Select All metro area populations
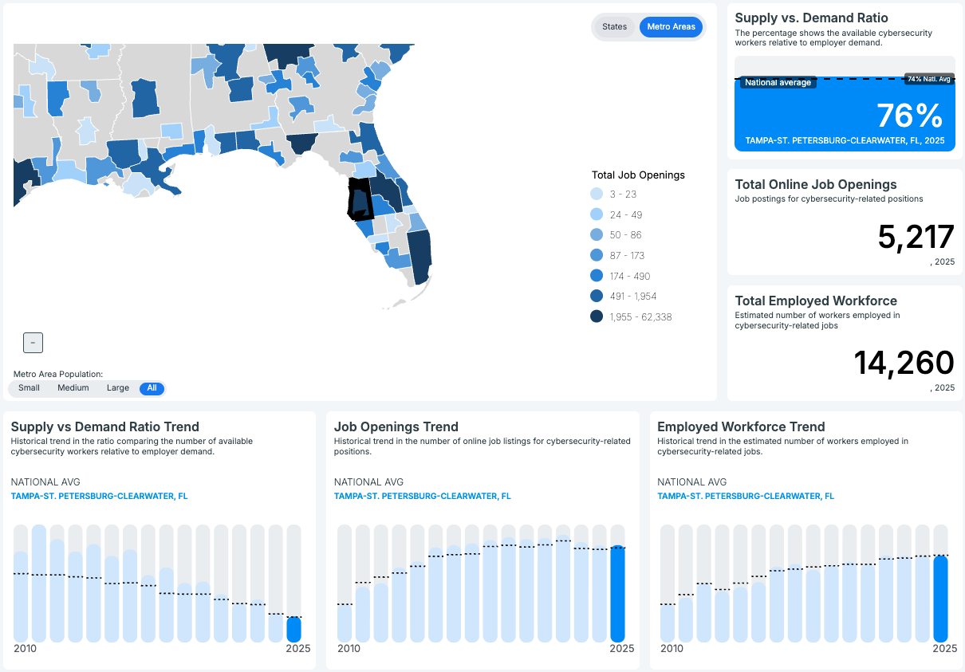 click(x=152, y=388)
